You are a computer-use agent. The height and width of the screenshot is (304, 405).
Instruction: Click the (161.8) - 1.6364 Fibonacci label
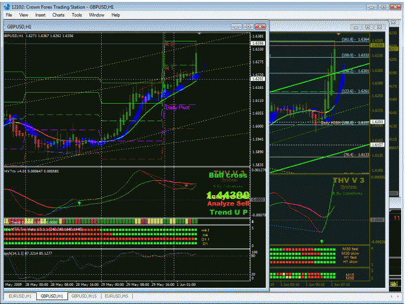click(355, 40)
